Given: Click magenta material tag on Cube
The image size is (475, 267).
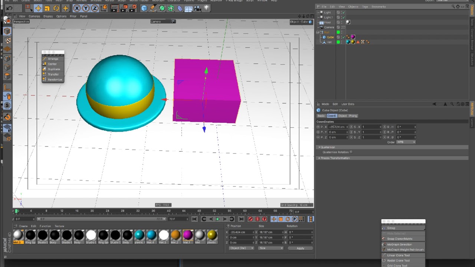Looking at the screenshot, I should 353,37.
